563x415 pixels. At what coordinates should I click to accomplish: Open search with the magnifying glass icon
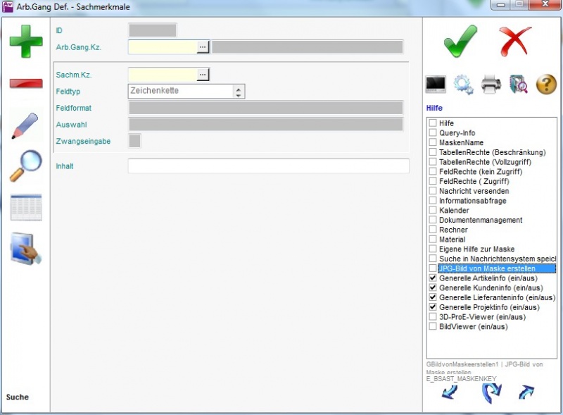coord(25,166)
